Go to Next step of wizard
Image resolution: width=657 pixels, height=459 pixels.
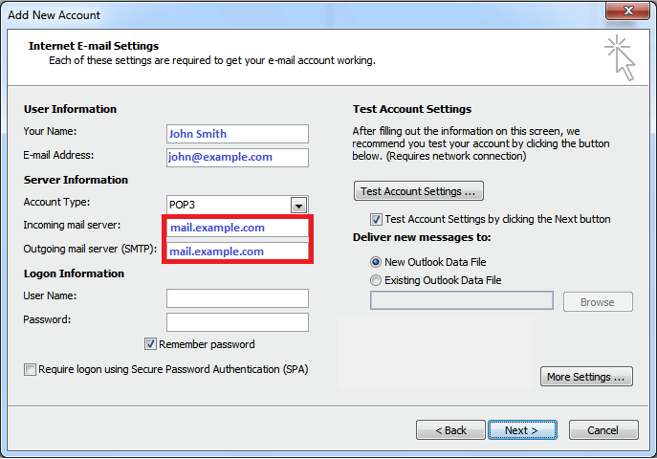[522, 430]
